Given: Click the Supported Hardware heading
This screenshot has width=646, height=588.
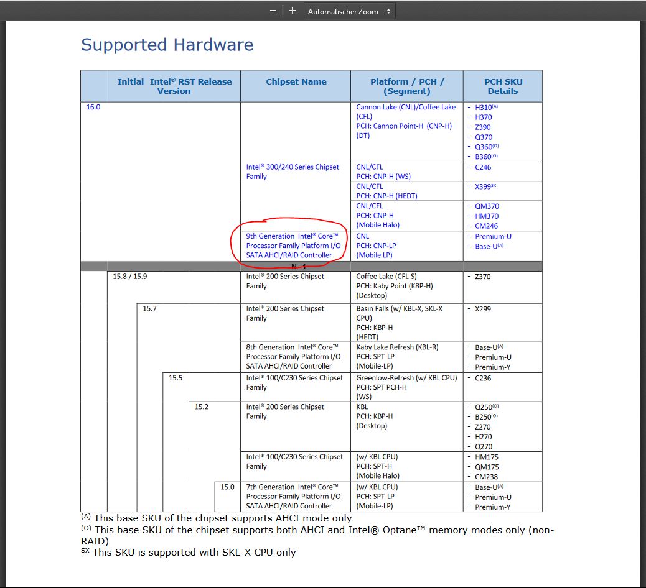Looking at the screenshot, I should pyautogui.click(x=167, y=45).
